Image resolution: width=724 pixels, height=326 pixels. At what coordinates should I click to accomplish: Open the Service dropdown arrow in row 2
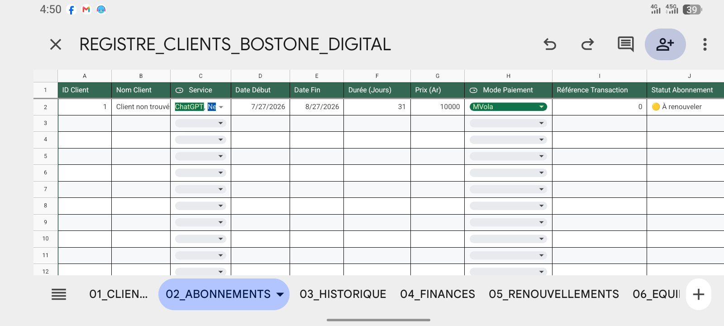pyautogui.click(x=221, y=107)
